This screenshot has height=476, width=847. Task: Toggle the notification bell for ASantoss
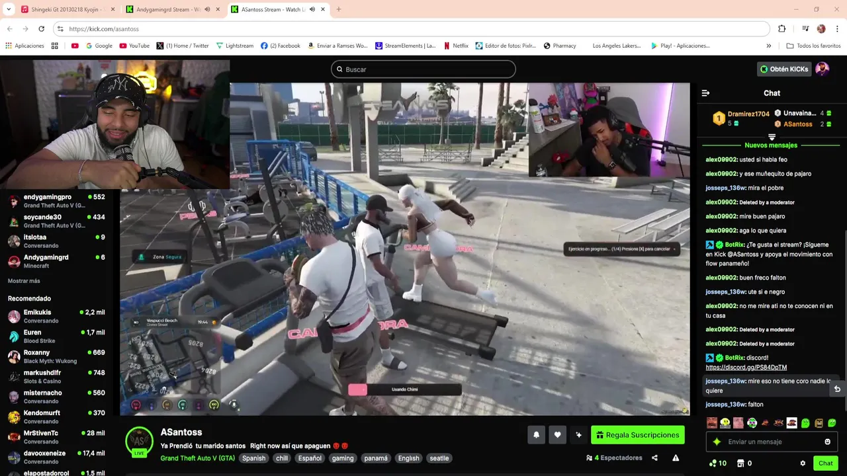coord(536,435)
